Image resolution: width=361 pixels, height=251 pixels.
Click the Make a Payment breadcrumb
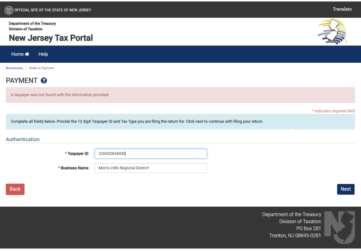42,68
